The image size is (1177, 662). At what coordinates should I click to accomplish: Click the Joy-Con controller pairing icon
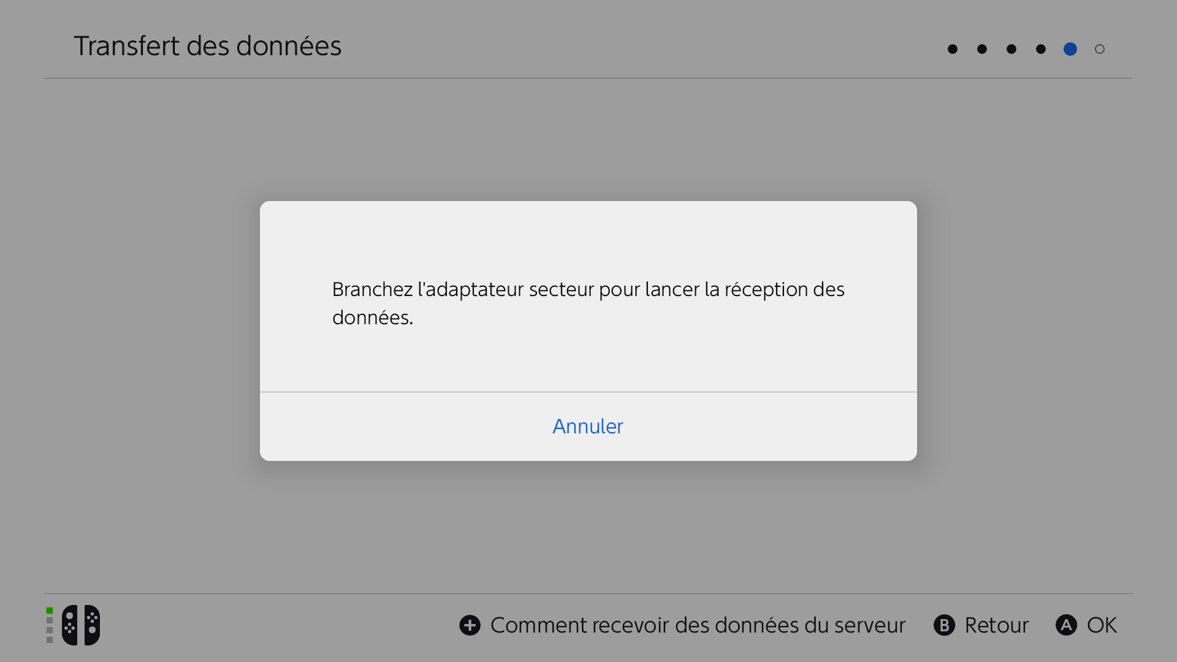(80, 625)
